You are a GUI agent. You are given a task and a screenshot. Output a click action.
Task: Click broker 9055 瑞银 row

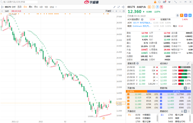174,118
